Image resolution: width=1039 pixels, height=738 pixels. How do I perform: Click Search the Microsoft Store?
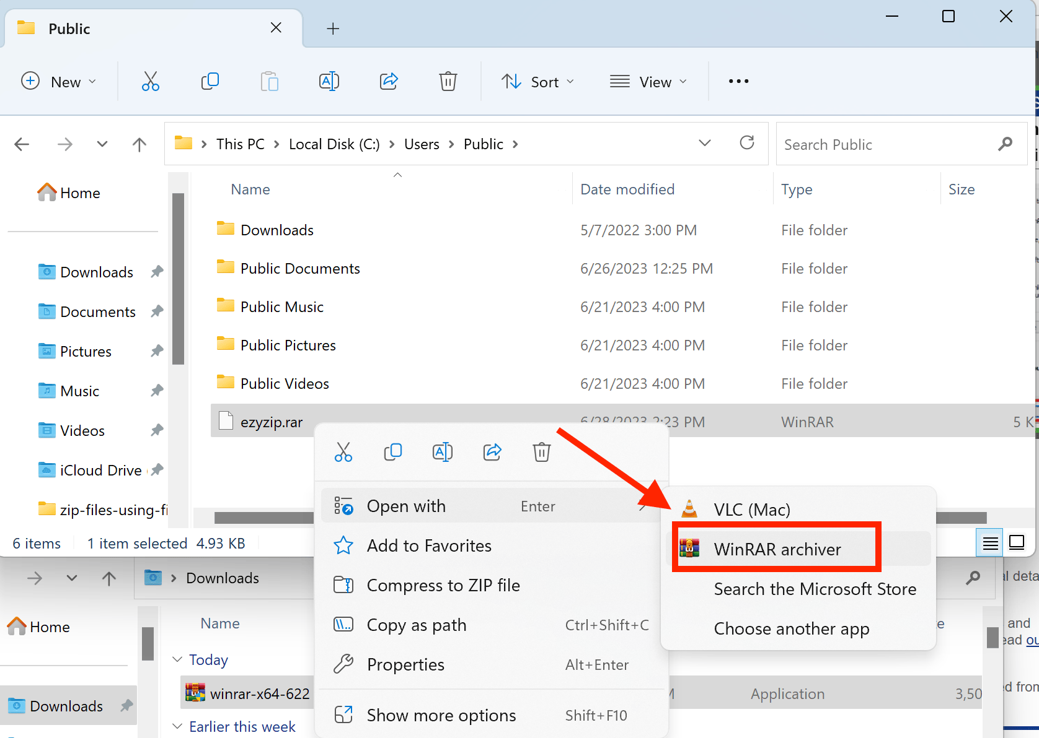point(815,589)
